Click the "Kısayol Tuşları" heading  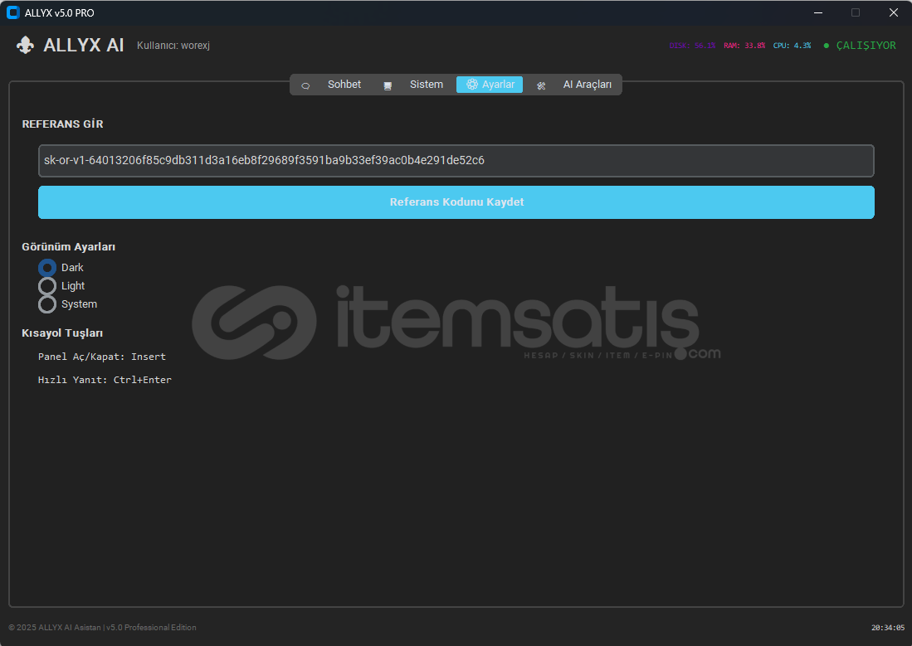pyautogui.click(x=62, y=333)
